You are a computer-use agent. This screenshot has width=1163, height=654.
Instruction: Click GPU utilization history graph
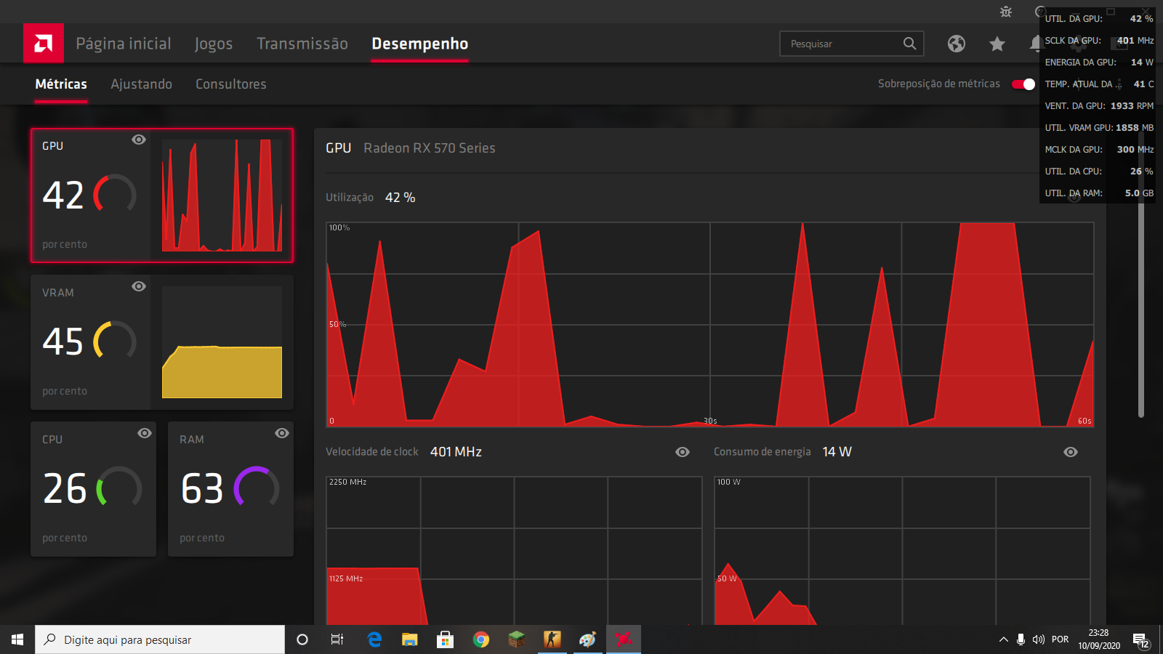click(x=710, y=324)
